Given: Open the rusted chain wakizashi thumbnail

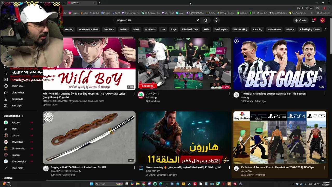Looking at the screenshot, I should (x=89, y=137).
